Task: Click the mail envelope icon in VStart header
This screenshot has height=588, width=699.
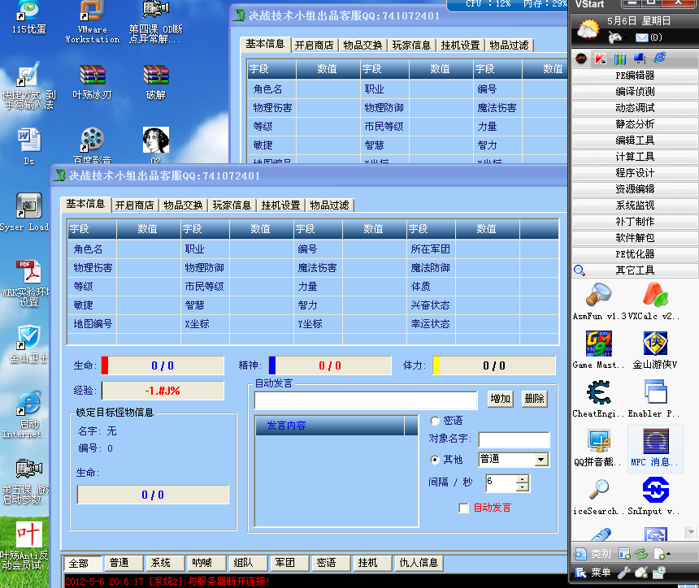Action: pos(641,38)
